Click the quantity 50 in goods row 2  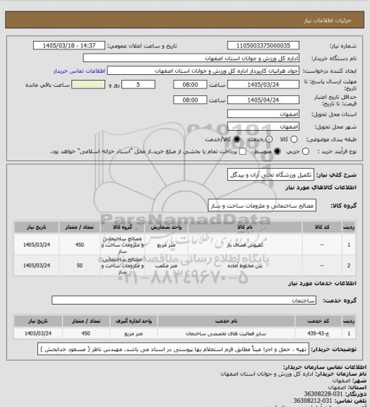[80, 266]
